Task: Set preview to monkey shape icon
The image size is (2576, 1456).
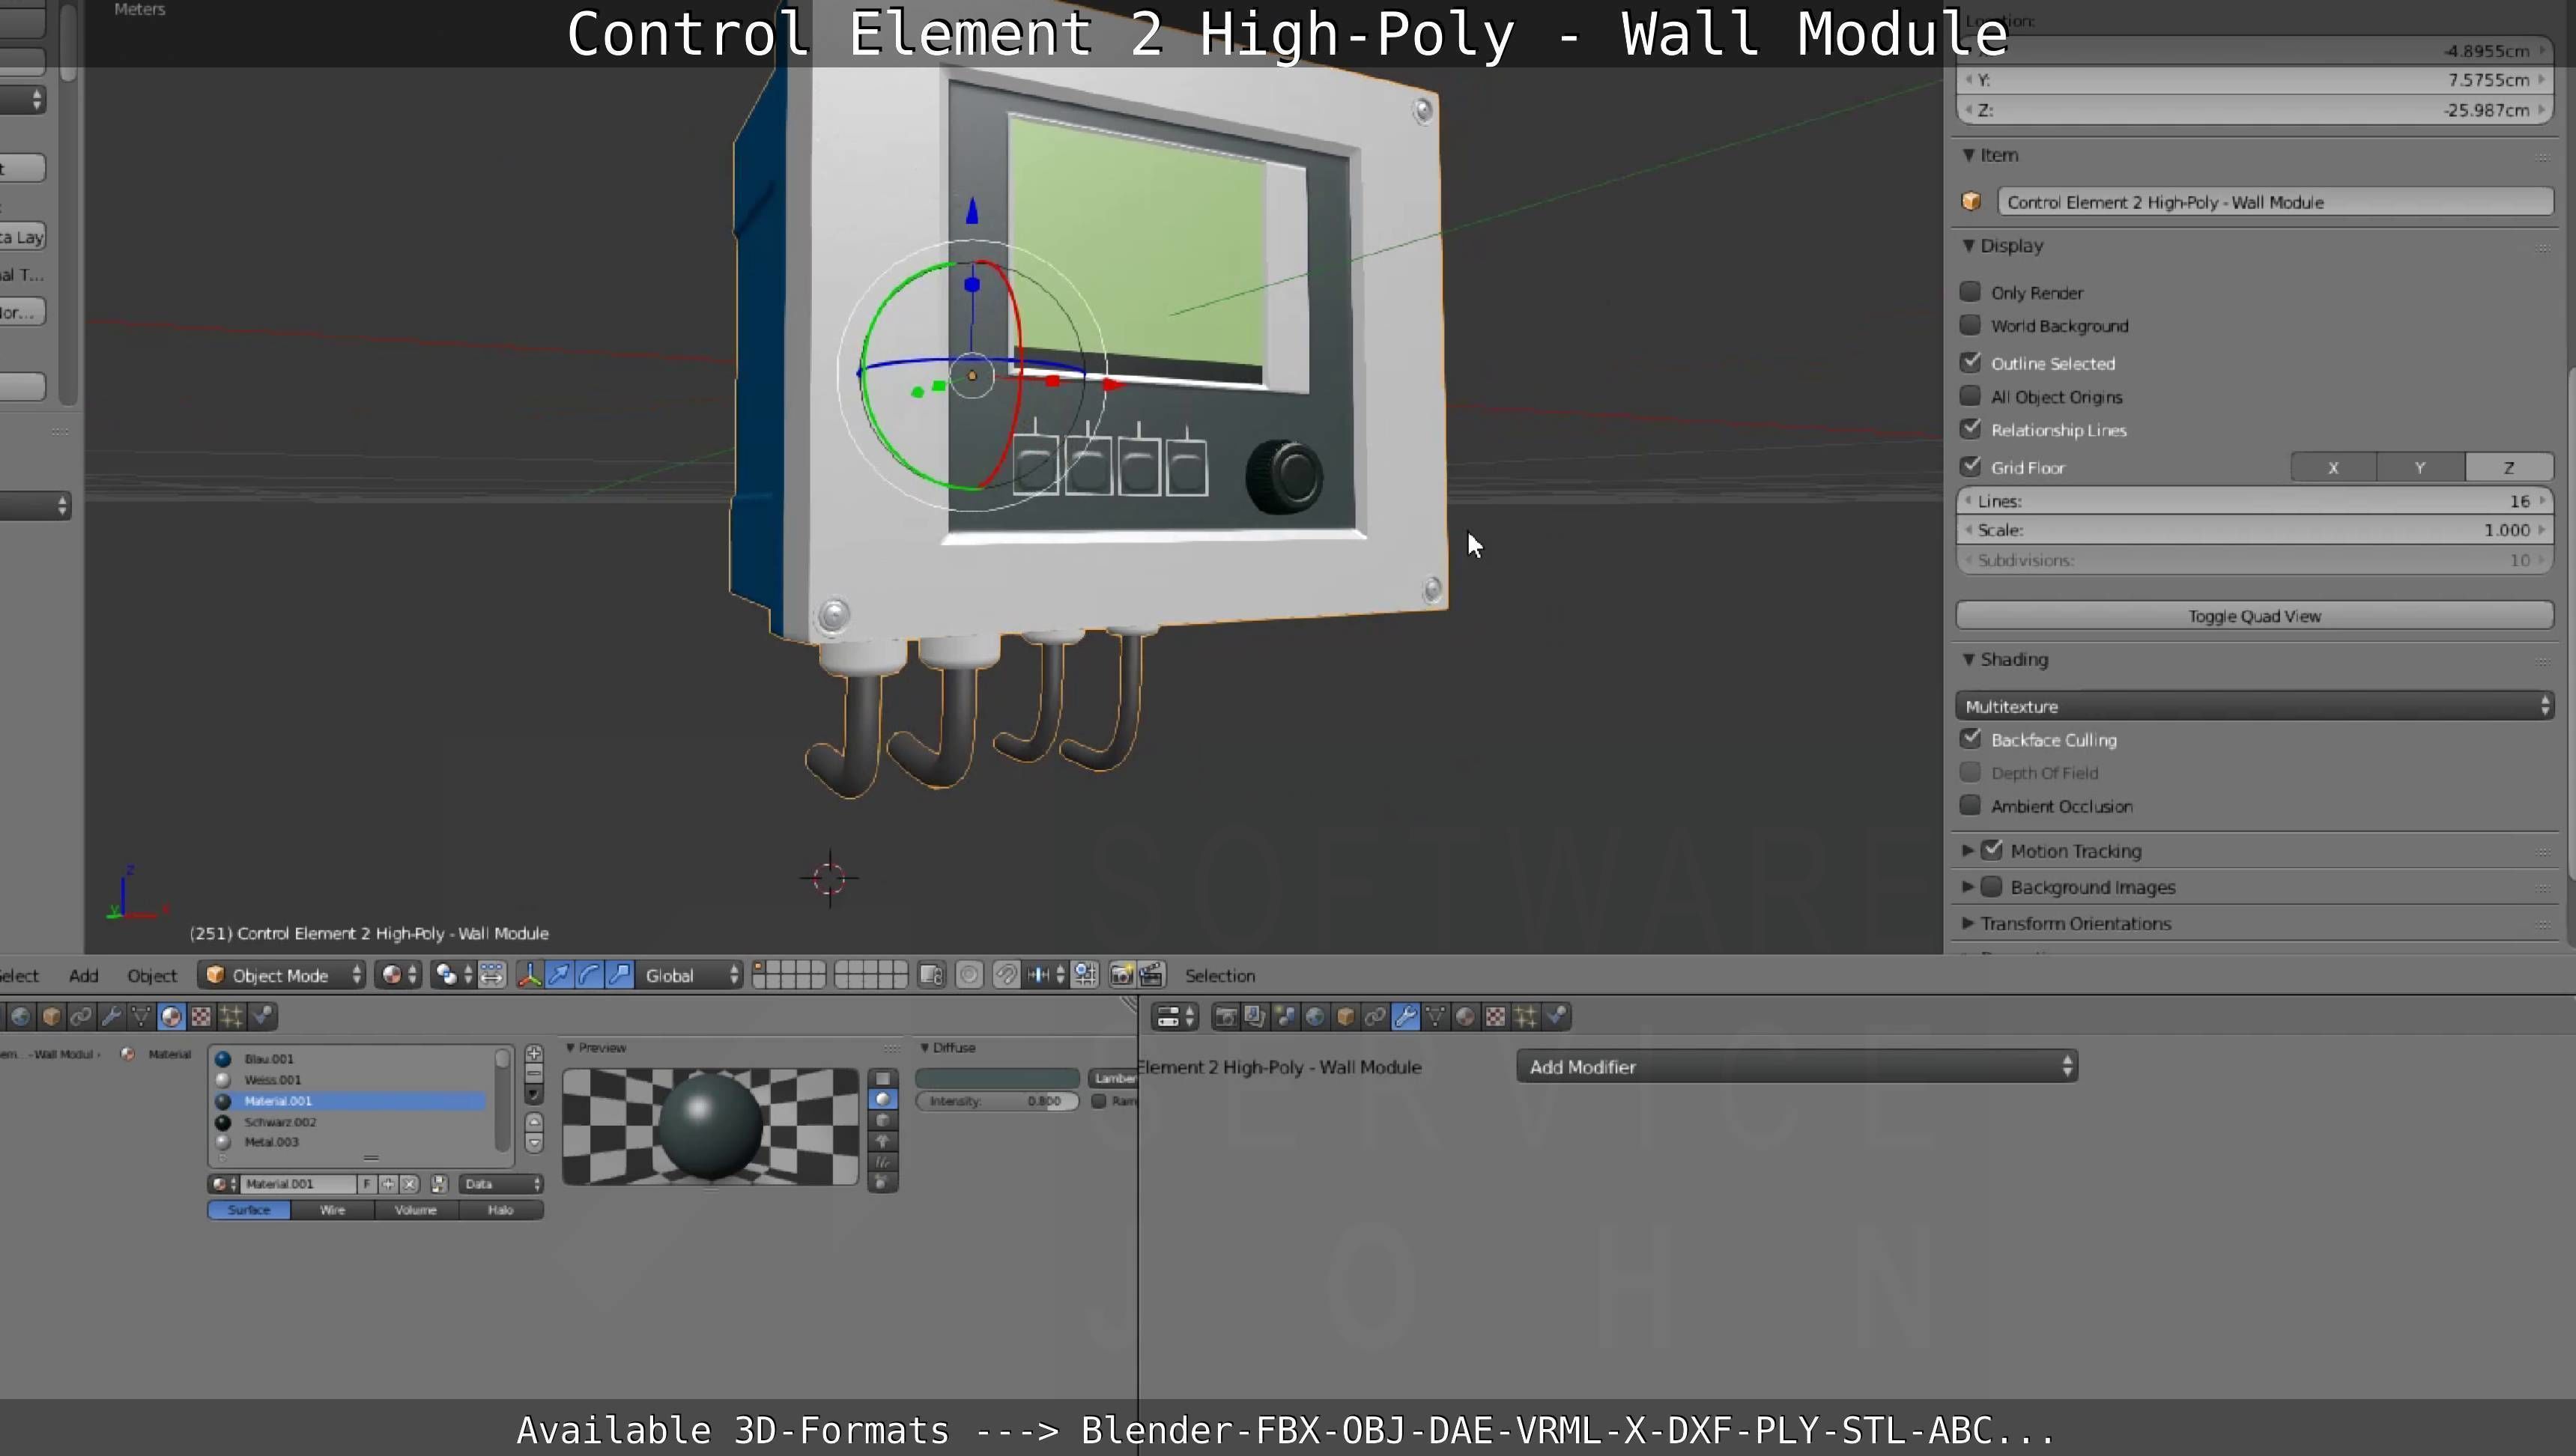Action: click(x=883, y=1141)
